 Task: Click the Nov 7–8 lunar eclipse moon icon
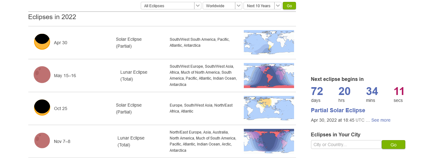point(42,140)
